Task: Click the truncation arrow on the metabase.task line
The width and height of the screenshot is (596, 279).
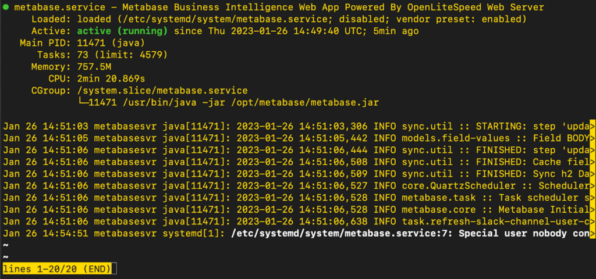Action: coord(593,198)
